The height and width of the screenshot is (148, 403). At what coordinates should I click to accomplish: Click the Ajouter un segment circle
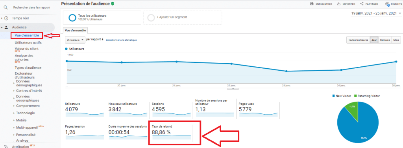[x=151, y=17]
